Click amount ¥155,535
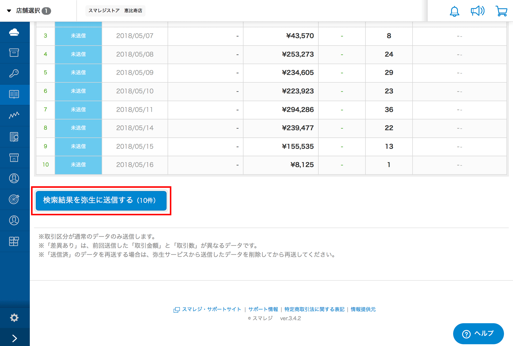The image size is (513, 346). click(298, 146)
